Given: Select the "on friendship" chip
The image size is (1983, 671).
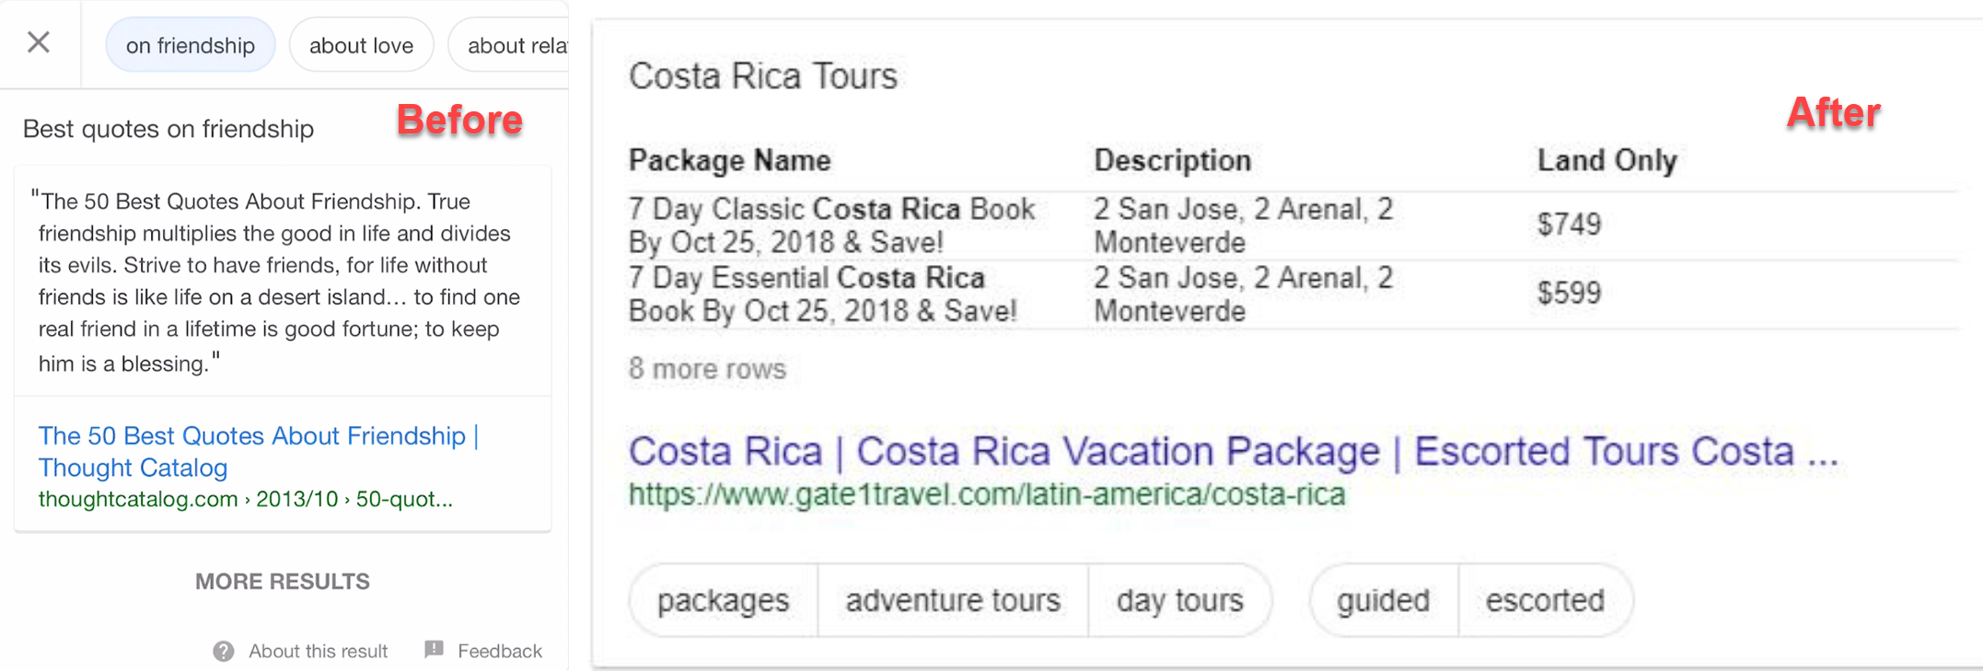Looking at the screenshot, I should click(x=191, y=45).
